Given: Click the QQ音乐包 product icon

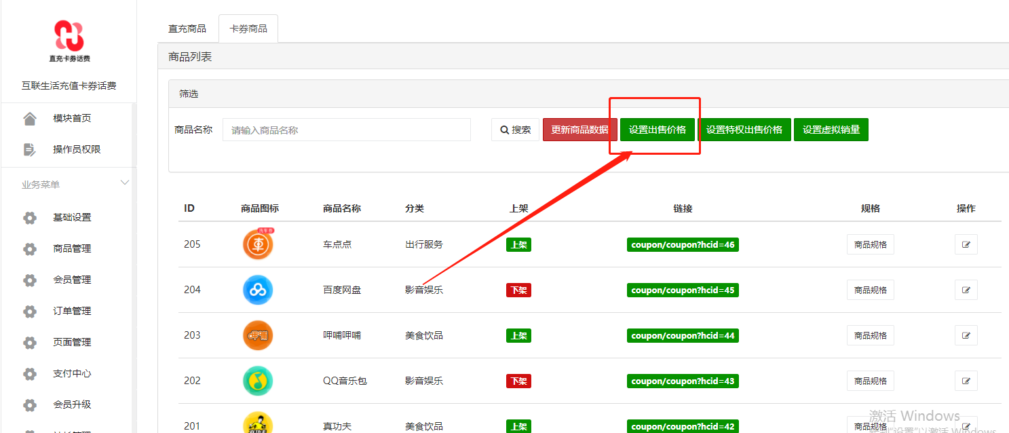Looking at the screenshot, I should [258, 381].
